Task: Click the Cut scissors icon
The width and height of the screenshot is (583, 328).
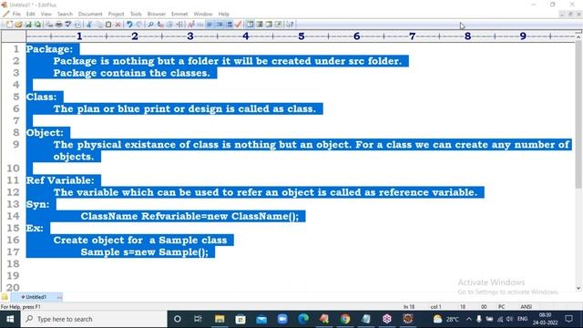Action: tap(89, 25)
